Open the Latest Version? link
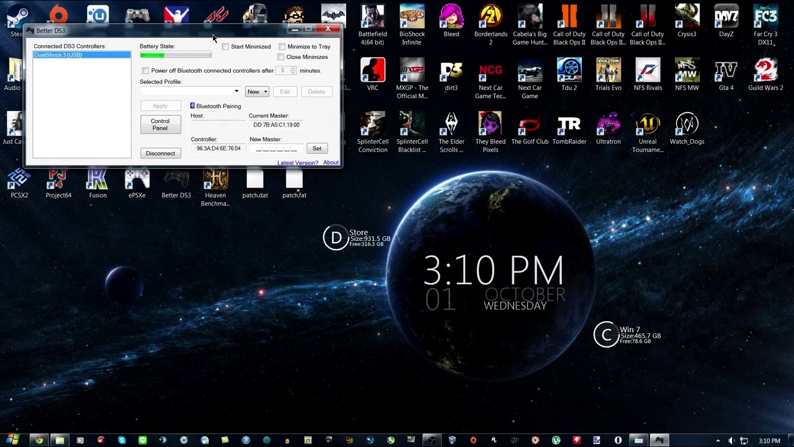Screen dimensions: 794x447 [298, 163]
